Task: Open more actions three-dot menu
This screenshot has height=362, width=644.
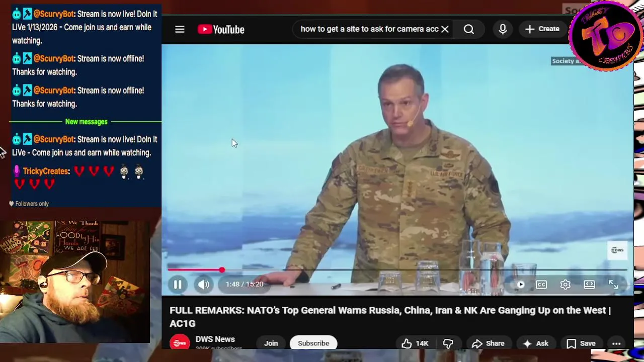Action: 616,343
